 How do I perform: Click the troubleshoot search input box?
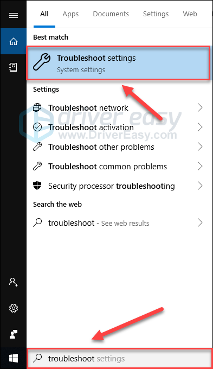point(120,358)
